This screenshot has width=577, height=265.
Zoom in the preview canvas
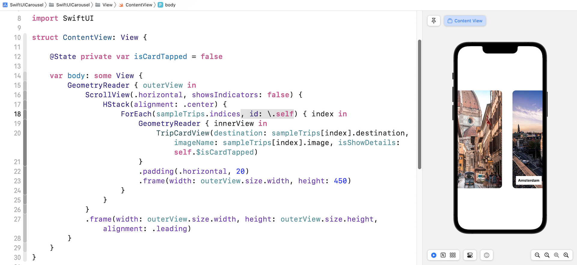566,255
